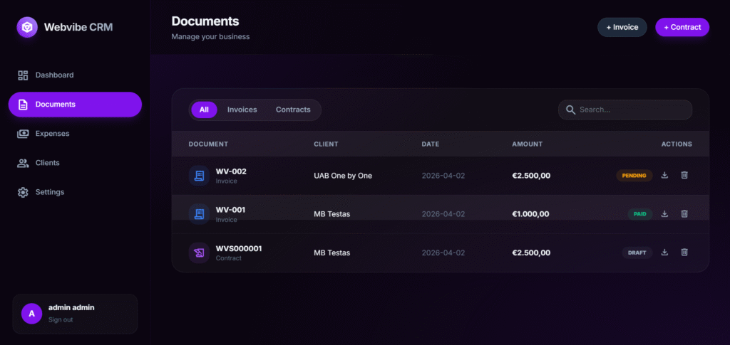
Task: Delete the WV-001 invoice
Action: click(684, 214)
